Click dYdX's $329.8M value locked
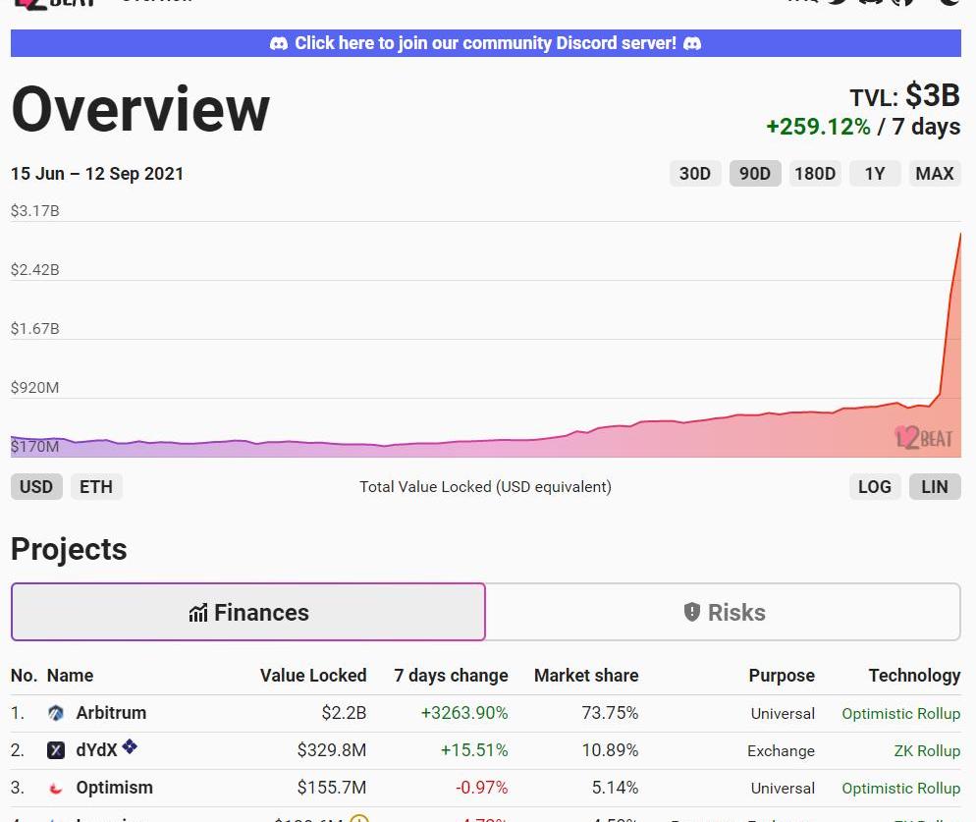The width and height of the screenshot is (976, 822). (331, 750)
